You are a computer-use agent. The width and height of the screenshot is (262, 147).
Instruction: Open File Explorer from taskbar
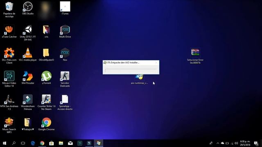[61, 143]
